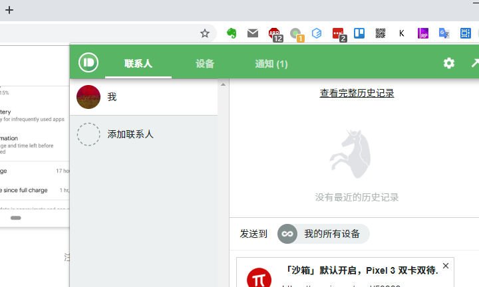The image size is (479, 287).
Task: Open the 我的所有设备 send target selector
Action: [x=323, y=234]
